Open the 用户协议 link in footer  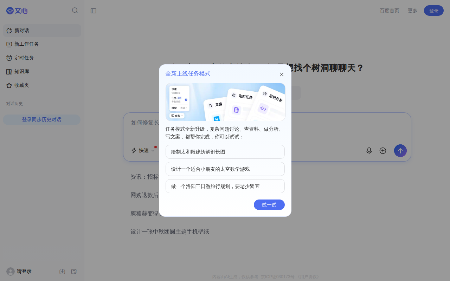coord(309,277)
